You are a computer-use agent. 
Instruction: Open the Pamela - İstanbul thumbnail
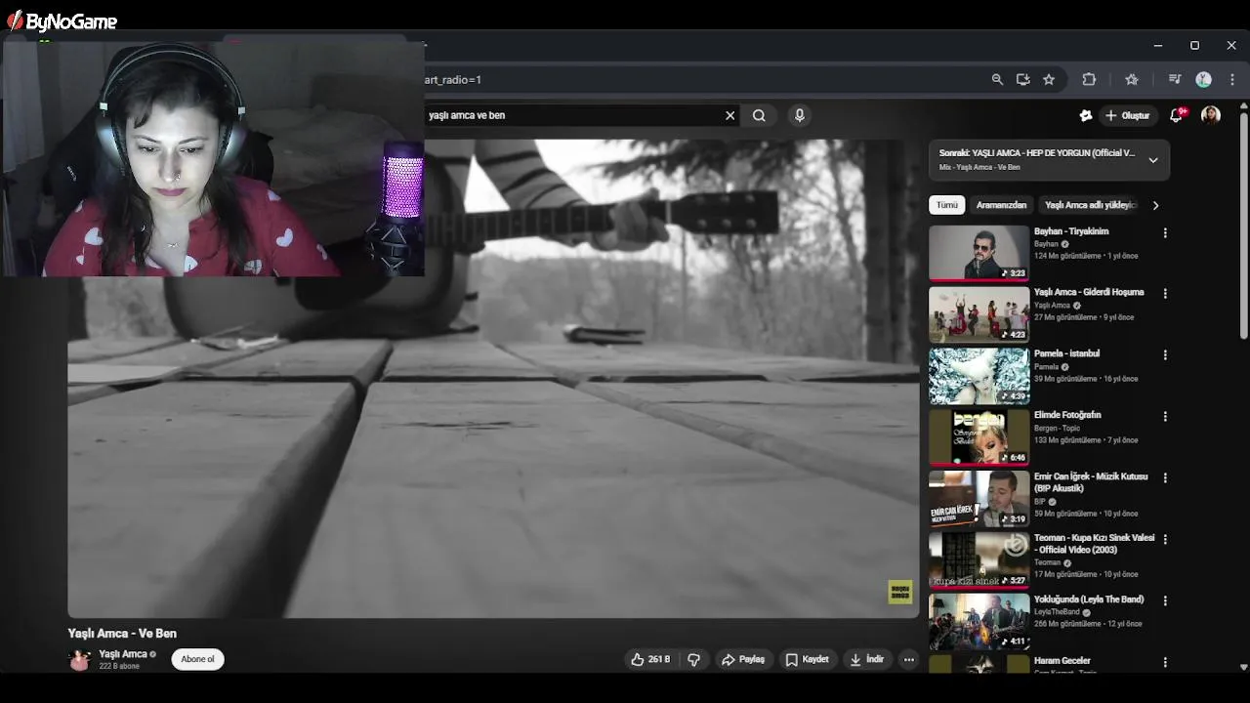pos(979,376)
